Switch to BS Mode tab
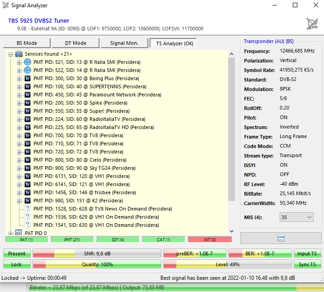This screenshot has width=324, height=292. coord(27,43)
